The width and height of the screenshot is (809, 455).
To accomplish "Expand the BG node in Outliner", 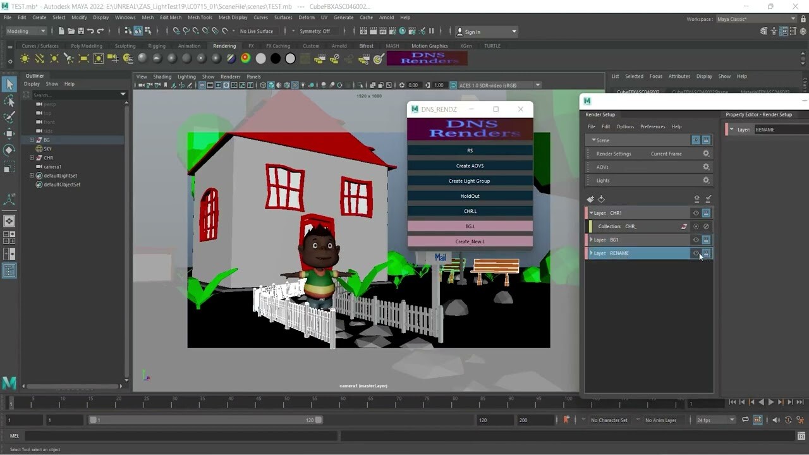I will pyautogui.click(x=32, y=140).
